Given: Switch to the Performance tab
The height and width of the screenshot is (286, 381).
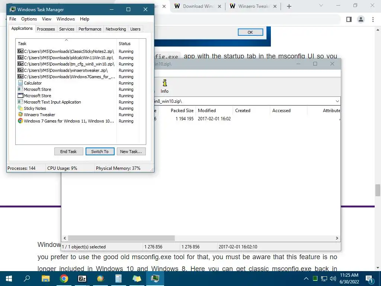Looking at the screenshot, I should (x=90, y=29).
